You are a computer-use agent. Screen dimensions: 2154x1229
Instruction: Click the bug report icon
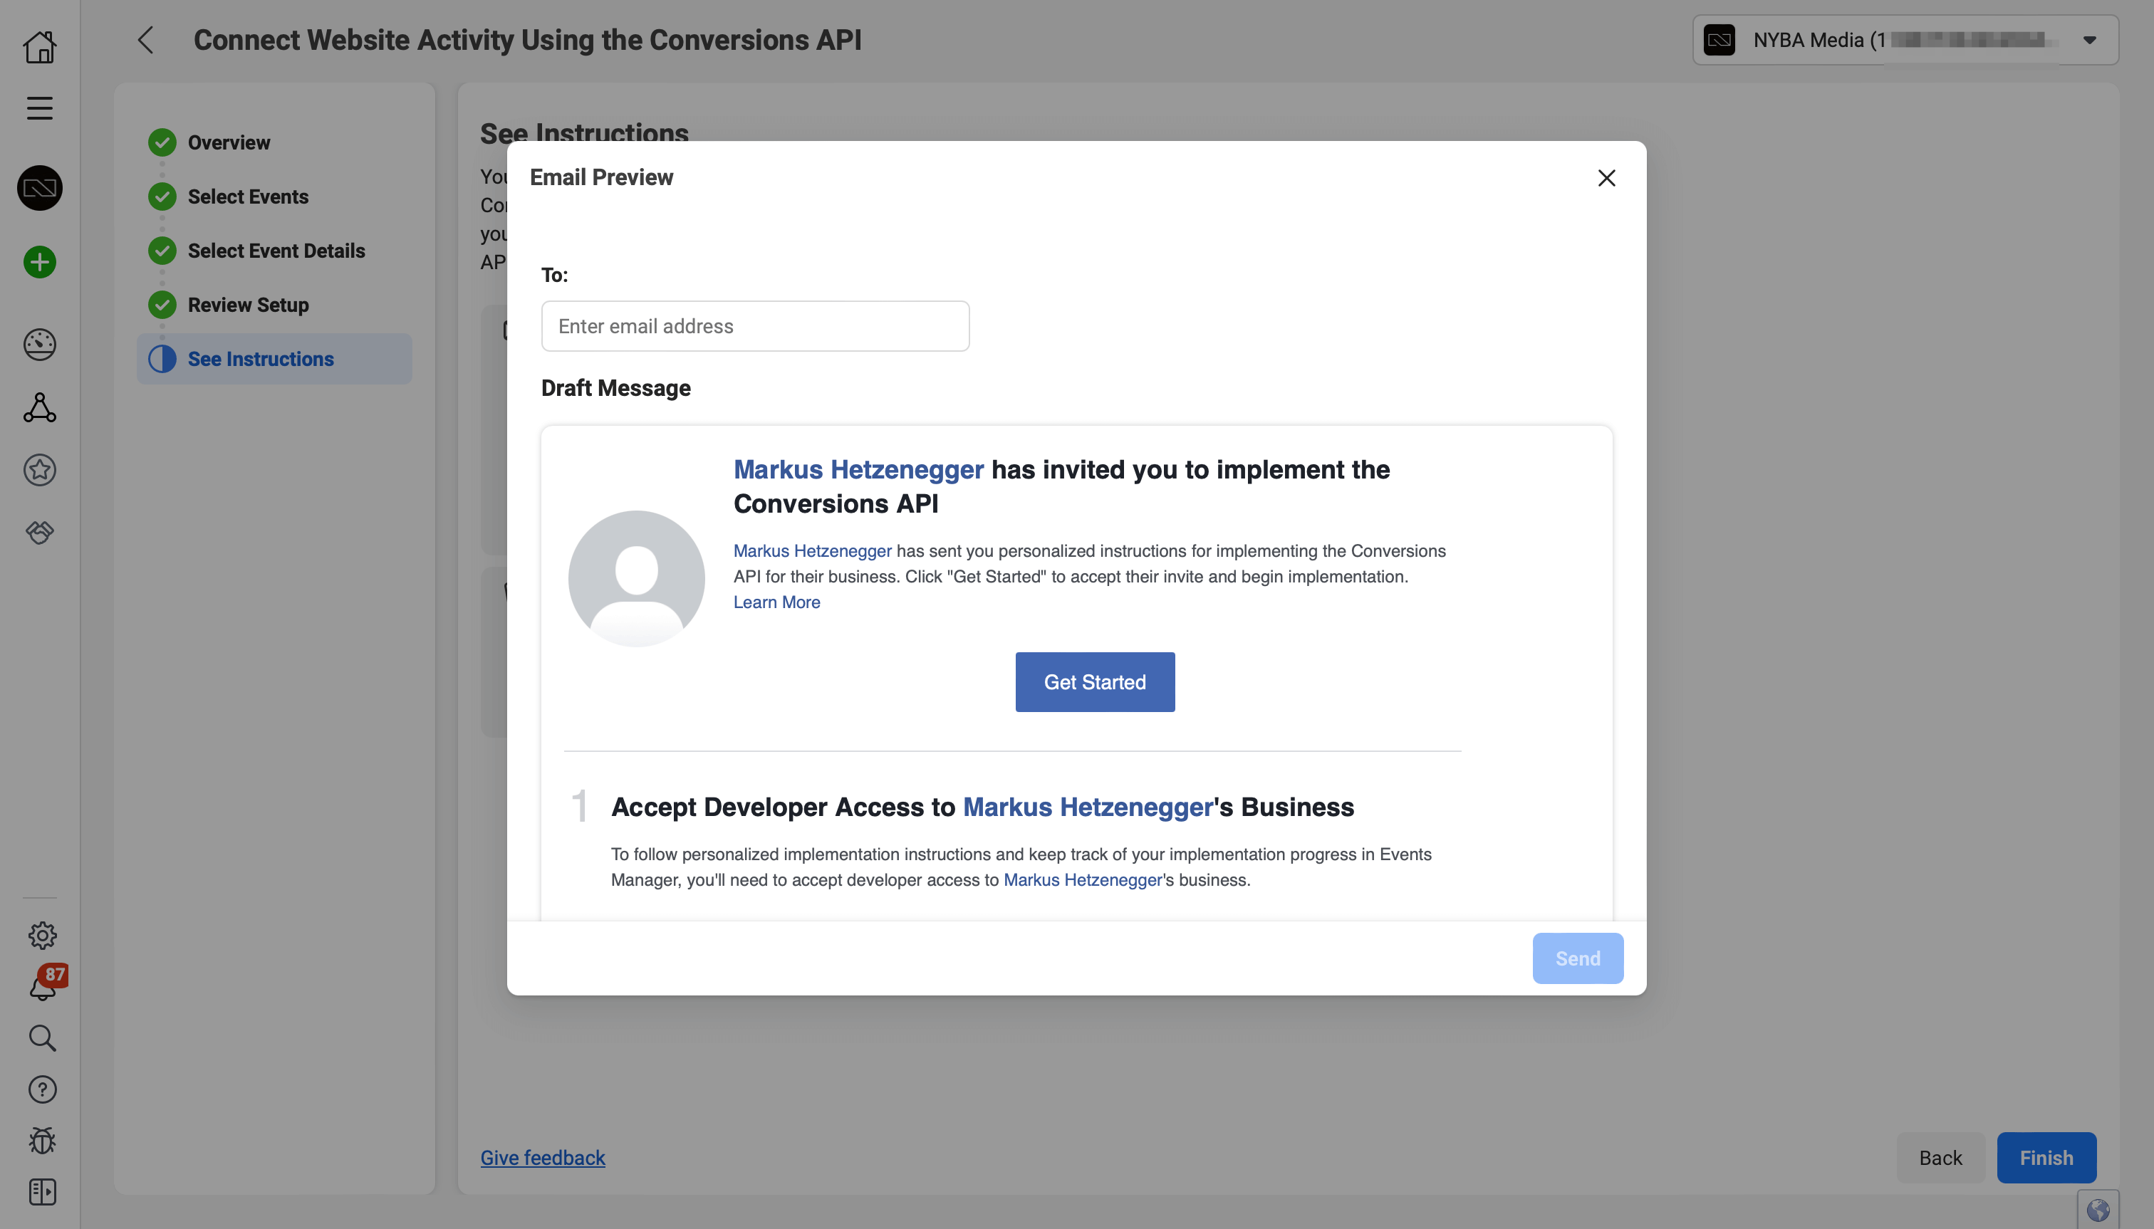point(42,1141)
